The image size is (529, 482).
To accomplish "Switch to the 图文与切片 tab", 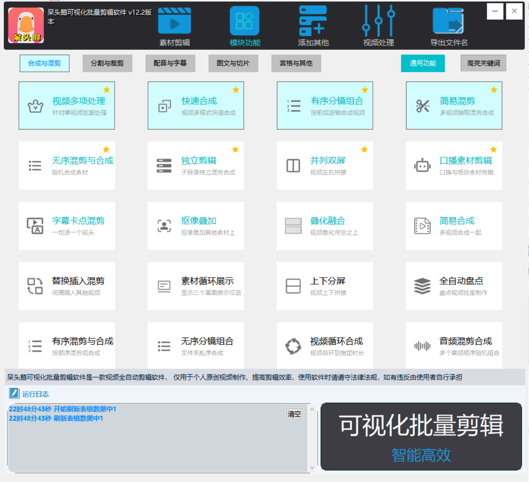I will coord(233,63).
